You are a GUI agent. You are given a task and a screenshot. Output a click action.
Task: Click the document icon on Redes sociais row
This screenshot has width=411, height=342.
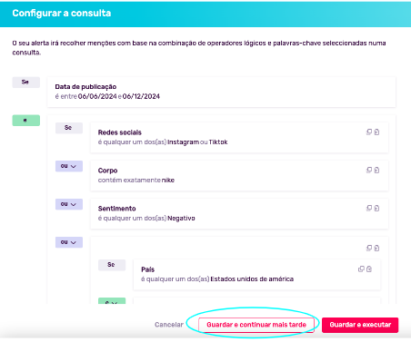pyautogui.click(x=376, y=132)
